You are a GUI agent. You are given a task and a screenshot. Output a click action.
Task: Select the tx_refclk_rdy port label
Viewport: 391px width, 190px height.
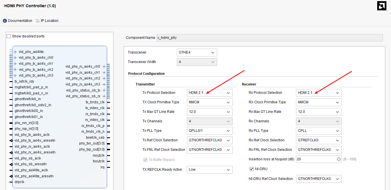(x=24, y=81)
